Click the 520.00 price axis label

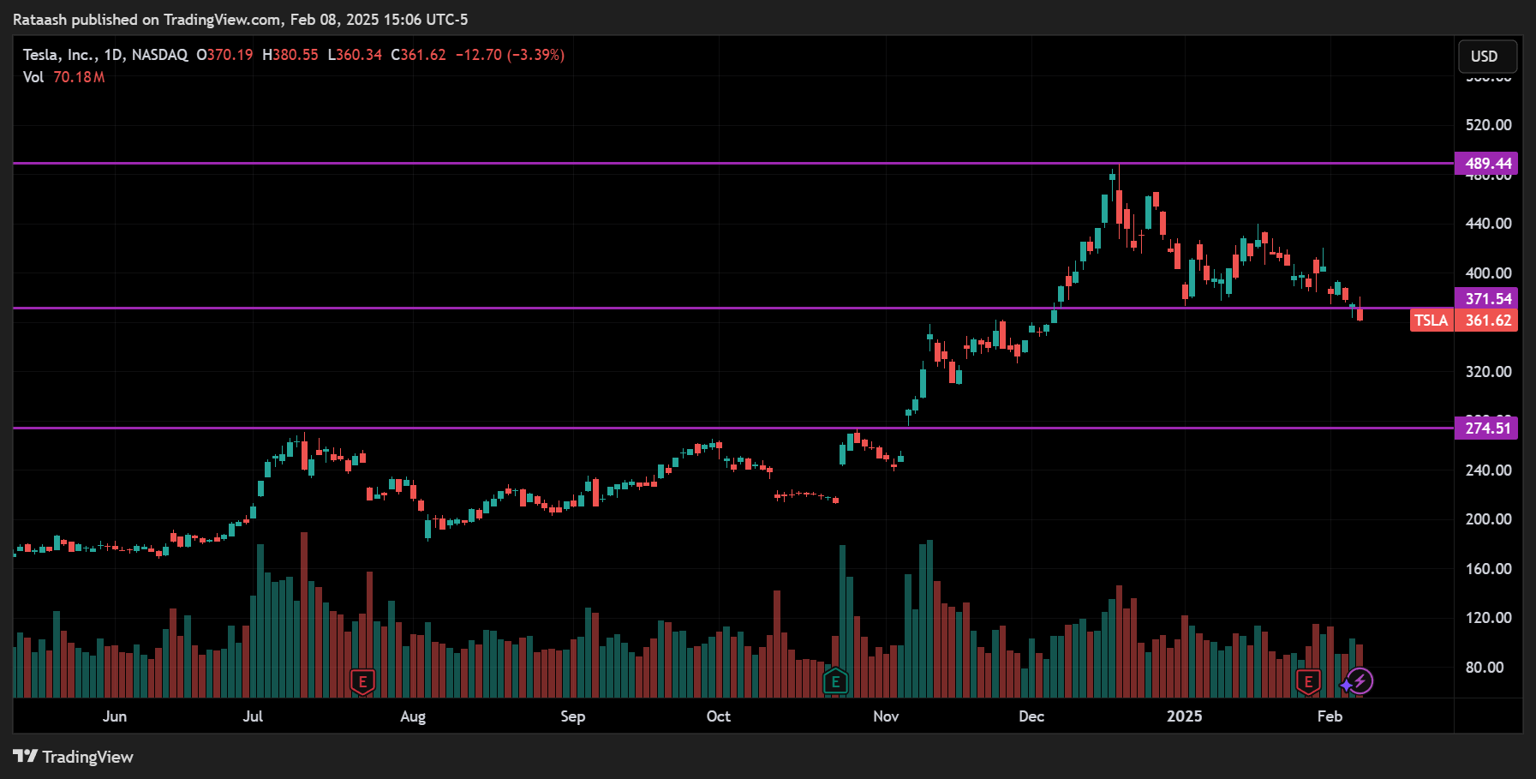pyautogui.click(x=1488, y=125)
